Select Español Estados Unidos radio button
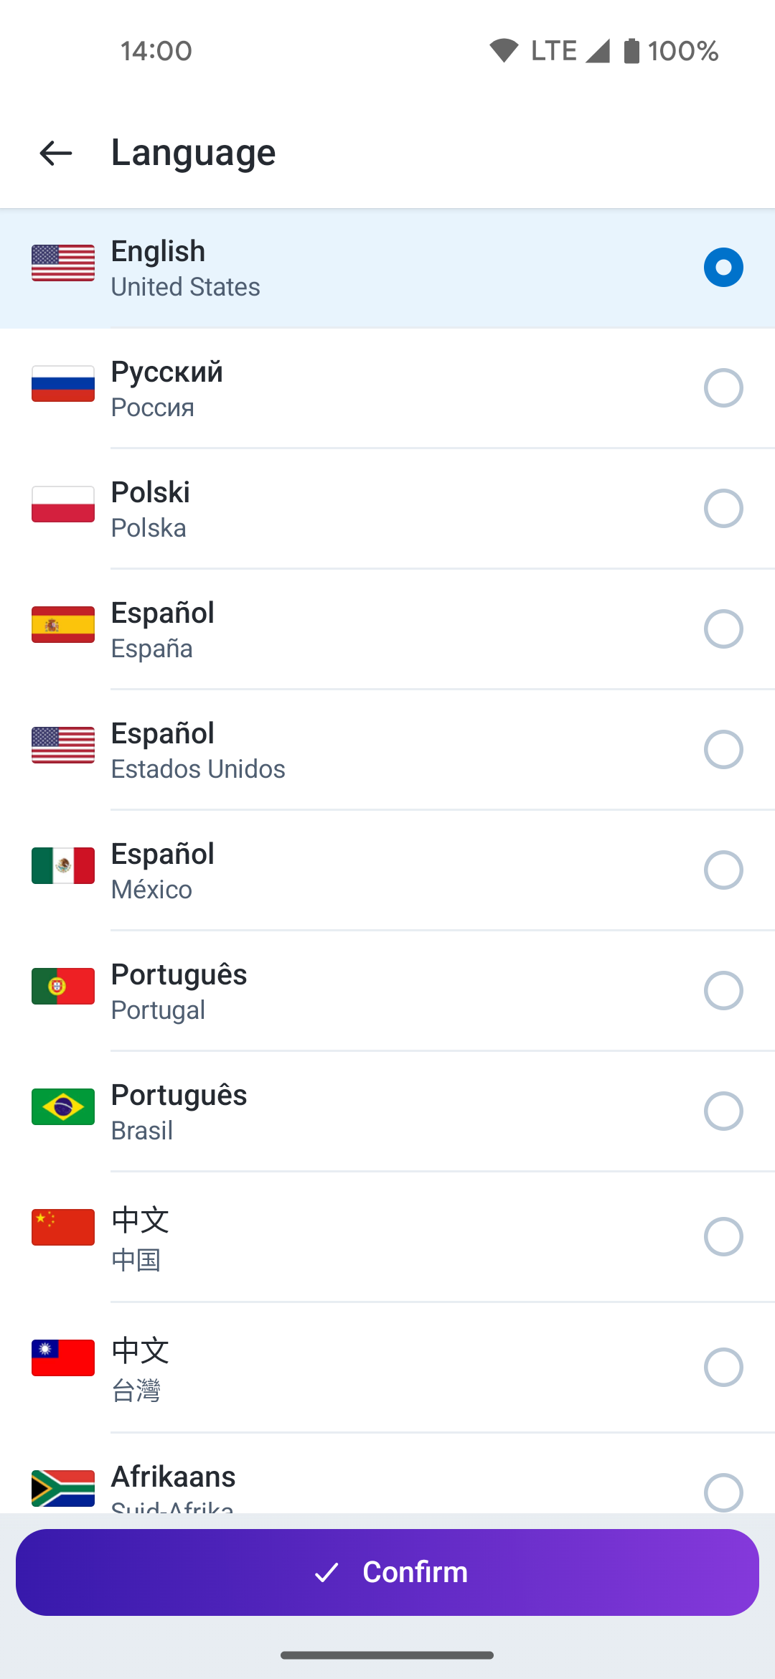 pyautogui.click(x=723, y=750)
